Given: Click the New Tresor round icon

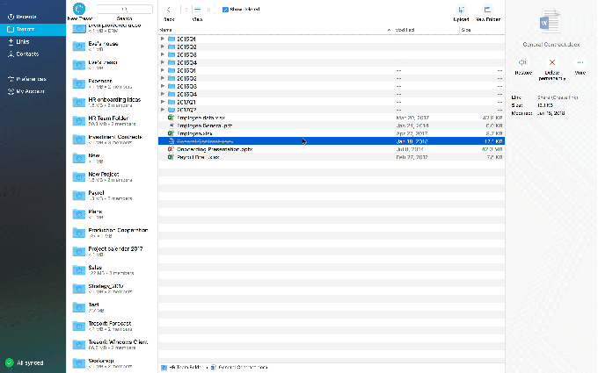Looking at the screenshot, I should [79, 9].
